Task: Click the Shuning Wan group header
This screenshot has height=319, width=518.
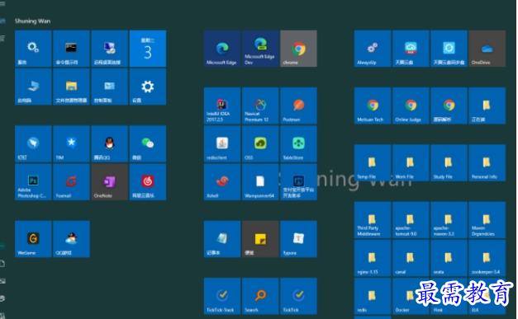Action: [32, 21]
